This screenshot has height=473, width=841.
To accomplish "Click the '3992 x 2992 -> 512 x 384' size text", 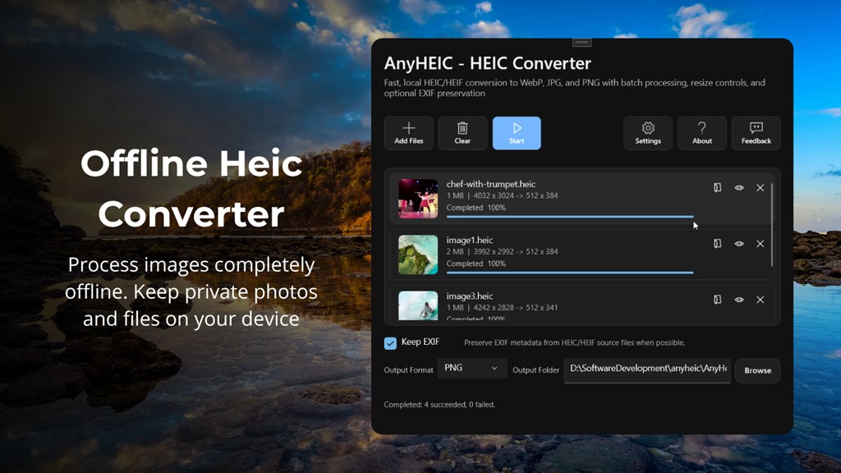I will [516, 251].
